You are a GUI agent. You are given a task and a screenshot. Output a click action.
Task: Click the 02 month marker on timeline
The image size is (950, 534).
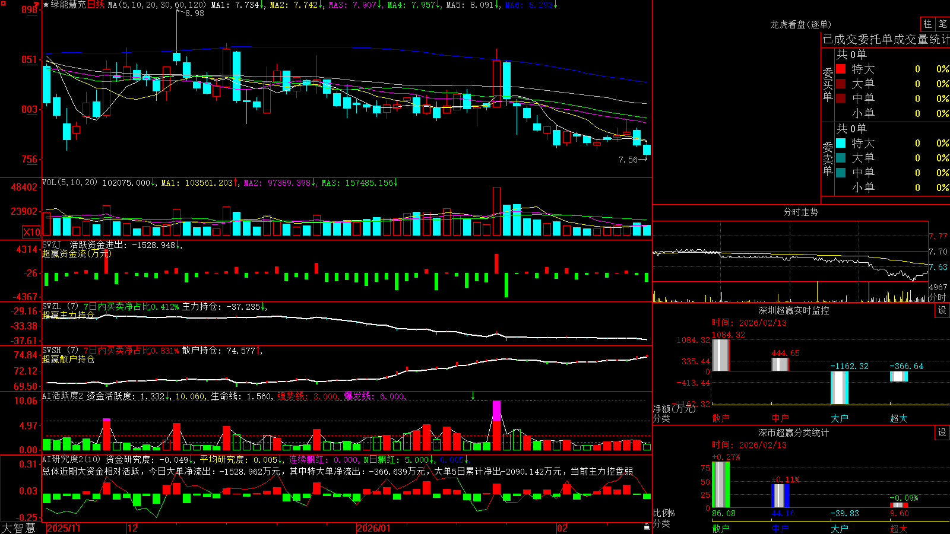(x=562, y=528)
